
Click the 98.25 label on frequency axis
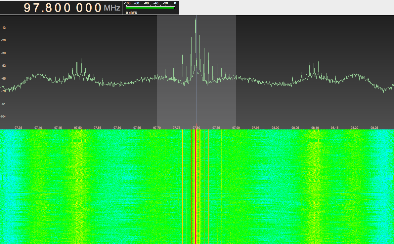pyautogui.click(x=374, y=128)
